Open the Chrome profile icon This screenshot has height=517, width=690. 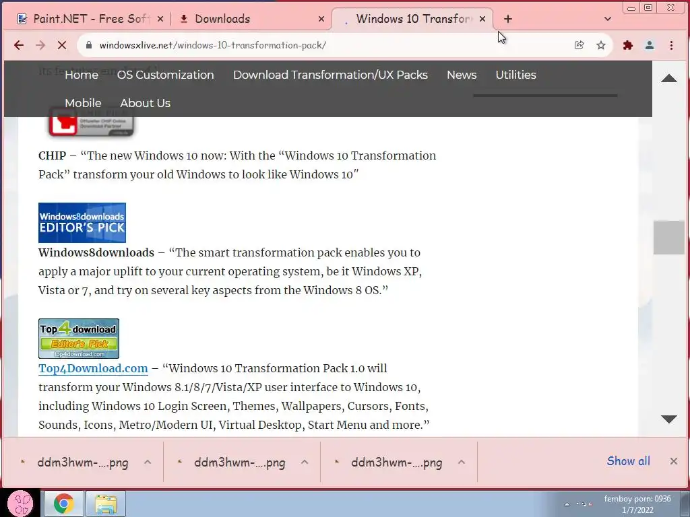coord(649,45)
